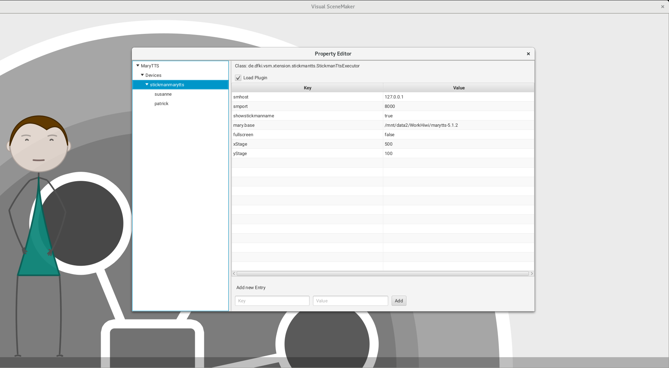Image resolution: width=669 pixels, height=368 pixels.
Task: Close the Property Editor dialog
Action: [x=528, y=54]
